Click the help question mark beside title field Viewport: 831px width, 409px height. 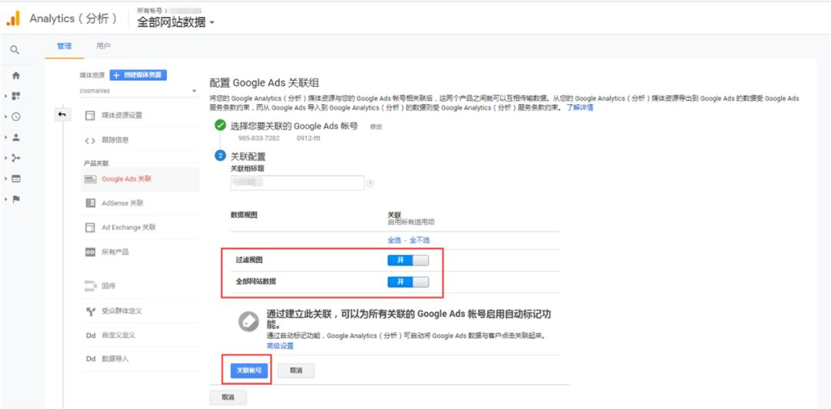point(370,183)
